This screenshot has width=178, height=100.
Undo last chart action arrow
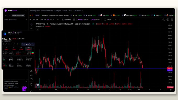115,20
